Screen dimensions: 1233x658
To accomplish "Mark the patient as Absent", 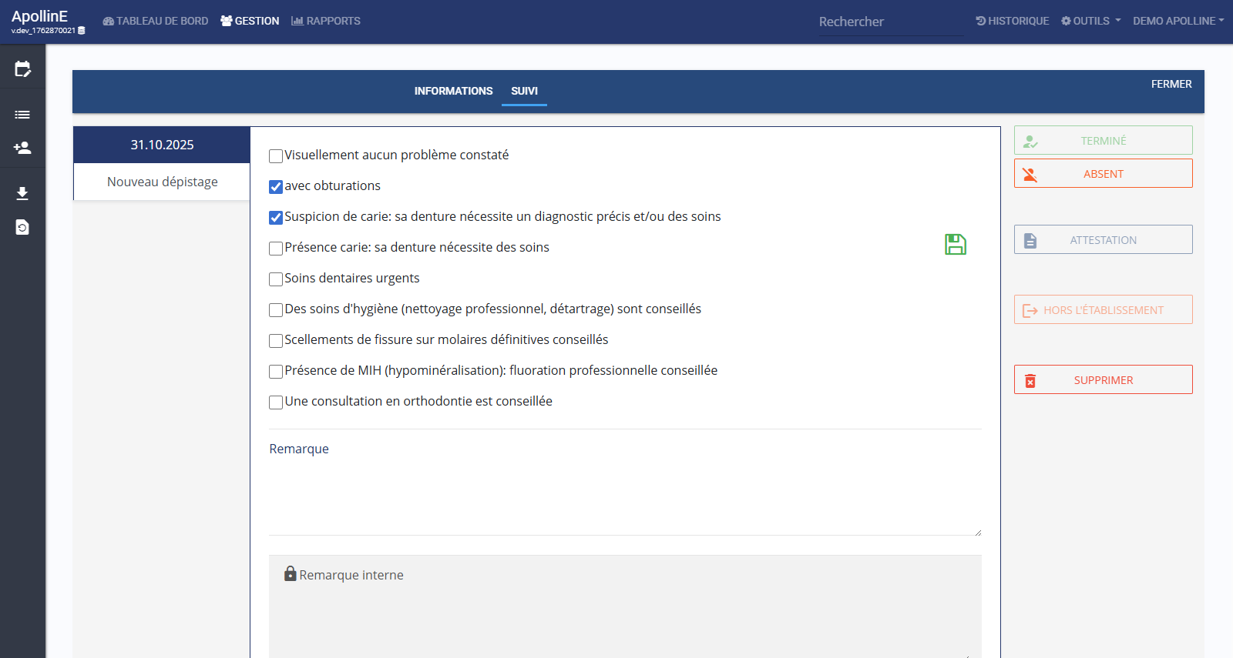I will click(1103, 174).
